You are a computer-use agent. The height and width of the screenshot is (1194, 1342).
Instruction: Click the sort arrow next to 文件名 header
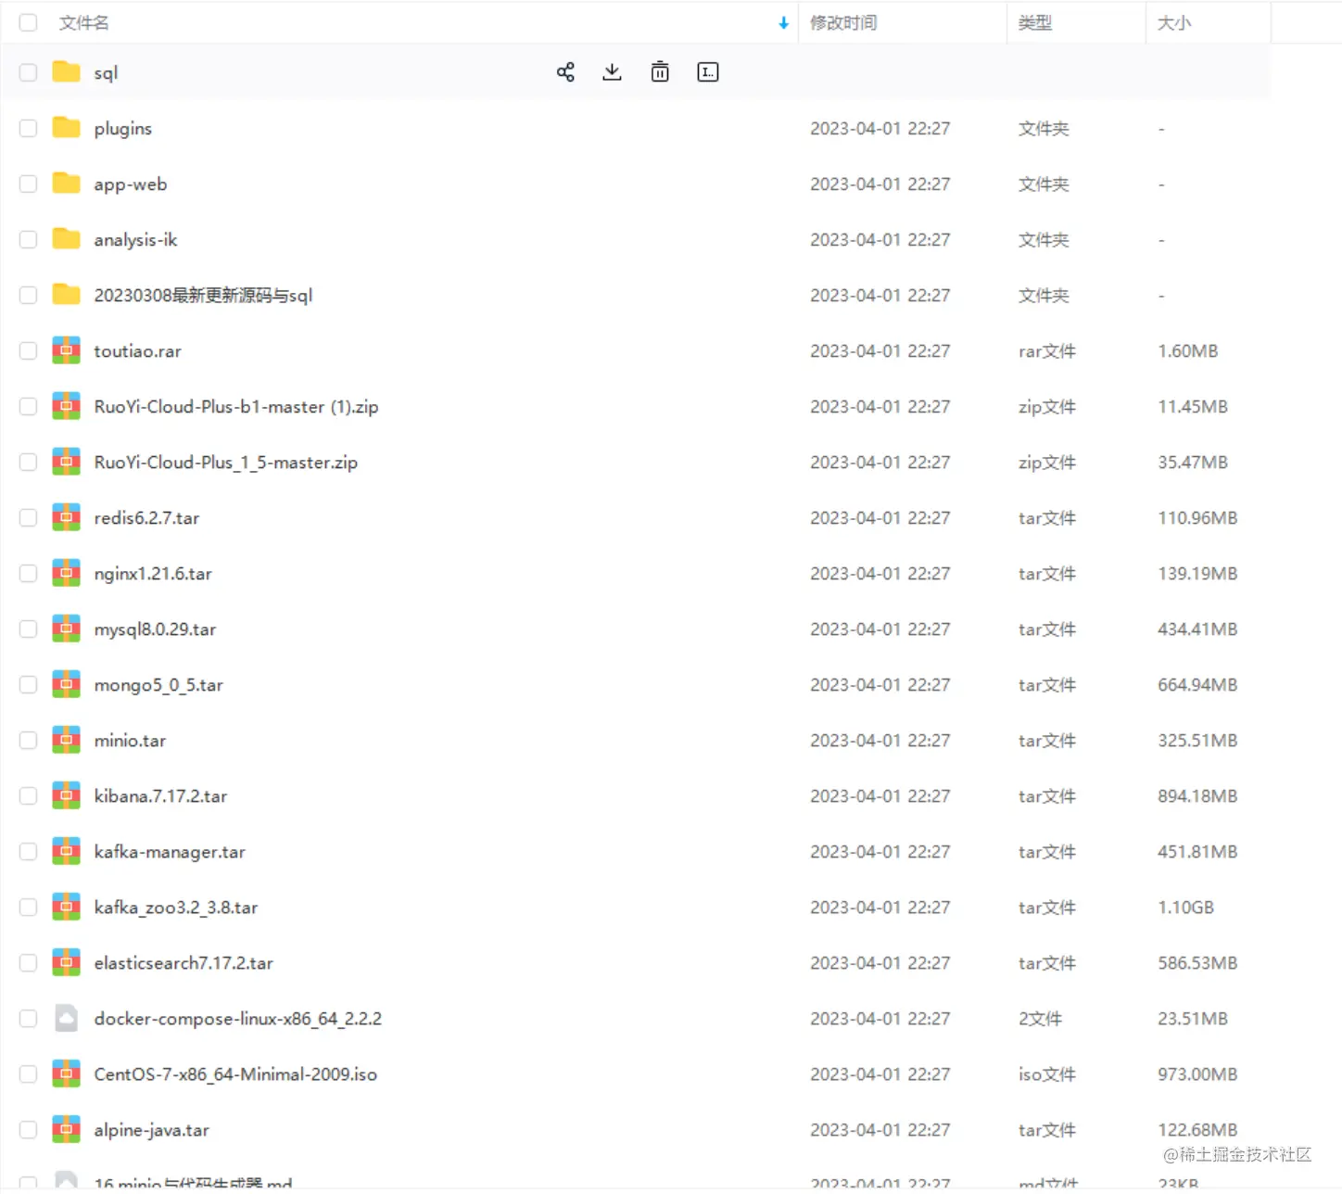pos(783,23)
